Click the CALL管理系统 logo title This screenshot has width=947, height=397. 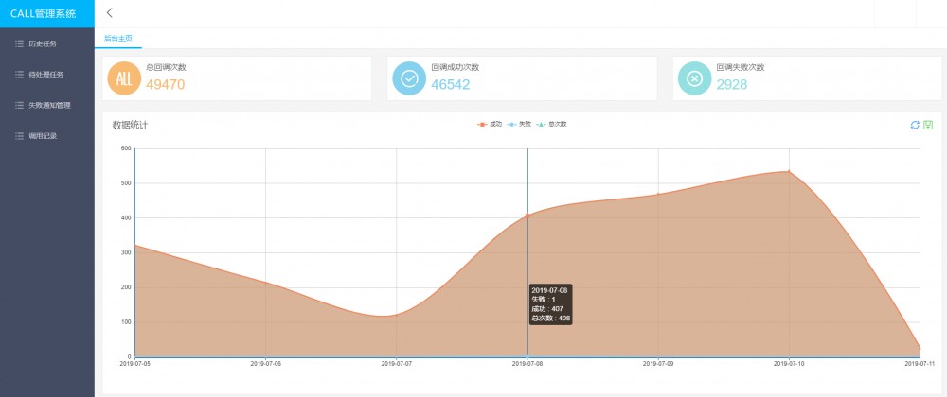43,14
